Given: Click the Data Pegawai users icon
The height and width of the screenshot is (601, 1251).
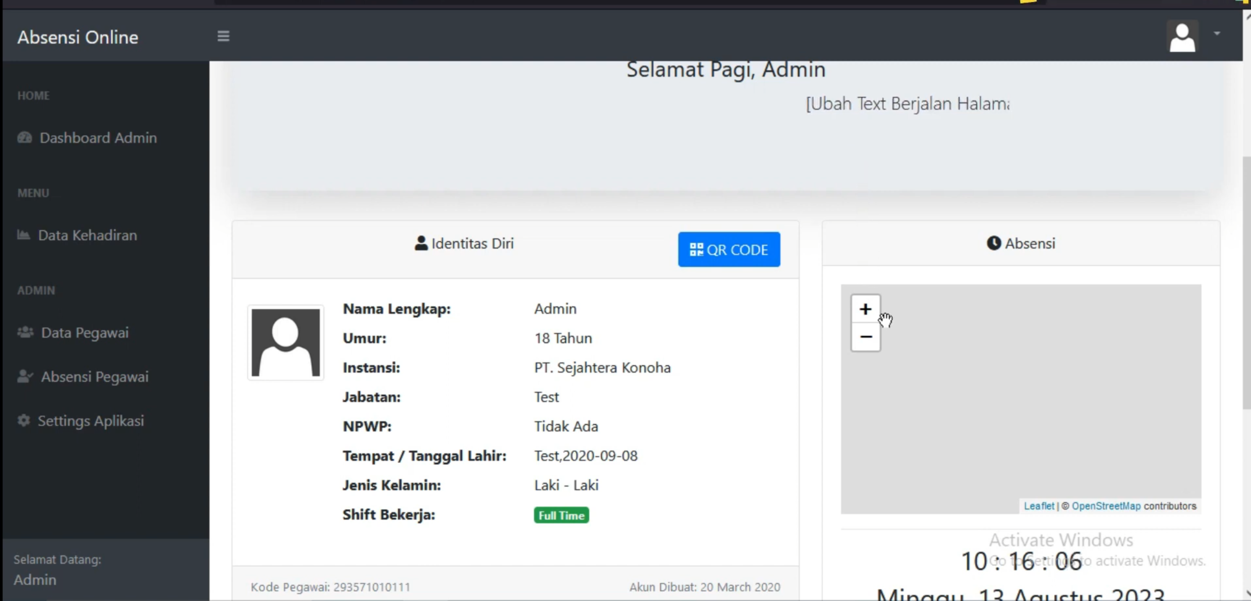Looking at the screenshot, I should (25, 332).
